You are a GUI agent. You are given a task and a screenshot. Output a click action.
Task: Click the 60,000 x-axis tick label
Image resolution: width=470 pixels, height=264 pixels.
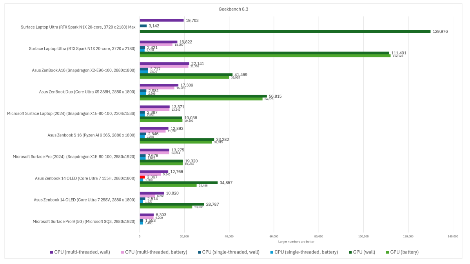point(274,237)
